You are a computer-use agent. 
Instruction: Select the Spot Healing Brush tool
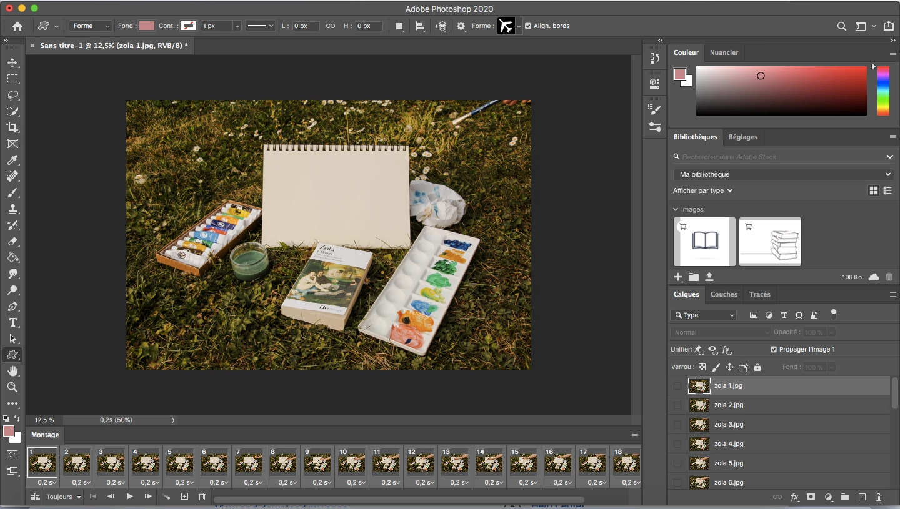tap(12, 176)
